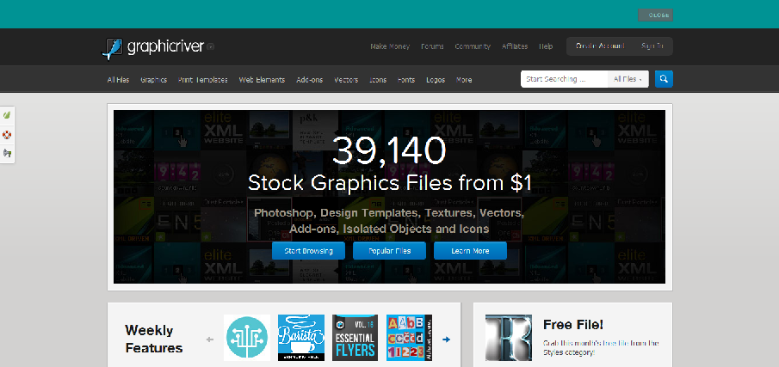Open the alphabet letters featured thumbnail
This screenshot has width=779, height=367.
(410, 338)
